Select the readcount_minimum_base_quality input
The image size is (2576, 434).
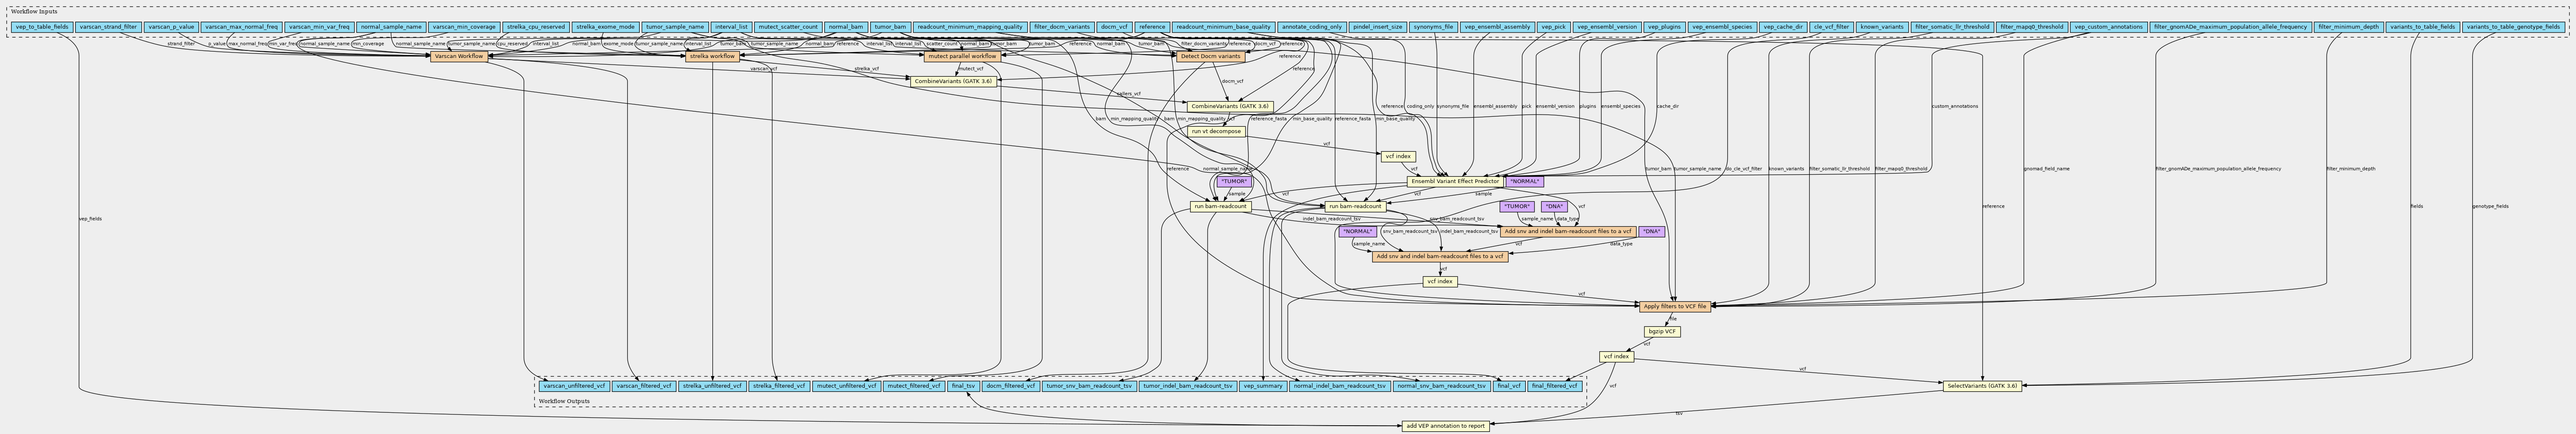(x=1224, y=27)
